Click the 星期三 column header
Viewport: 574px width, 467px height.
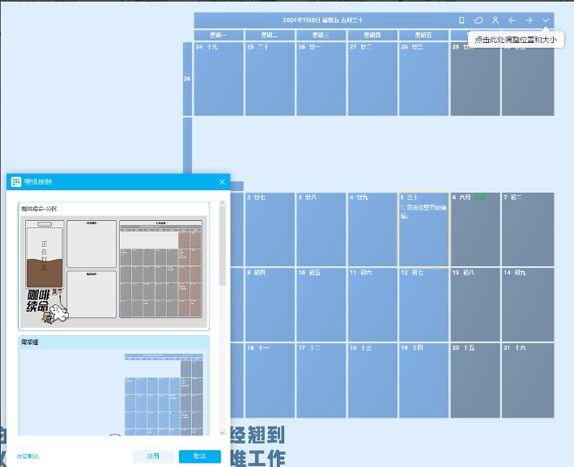pyautogui.click(x=321, y=35)
